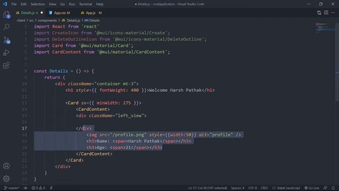The height and width of the screenshot is (191, 339).
Task: Click the notifications bell in status bar
Action: click(333, 188)
